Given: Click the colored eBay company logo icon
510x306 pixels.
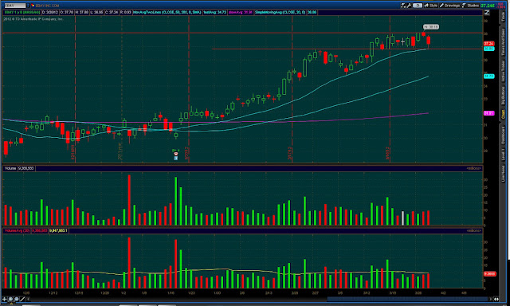Looking at the screenshot, I should click(x=33, y=6).
